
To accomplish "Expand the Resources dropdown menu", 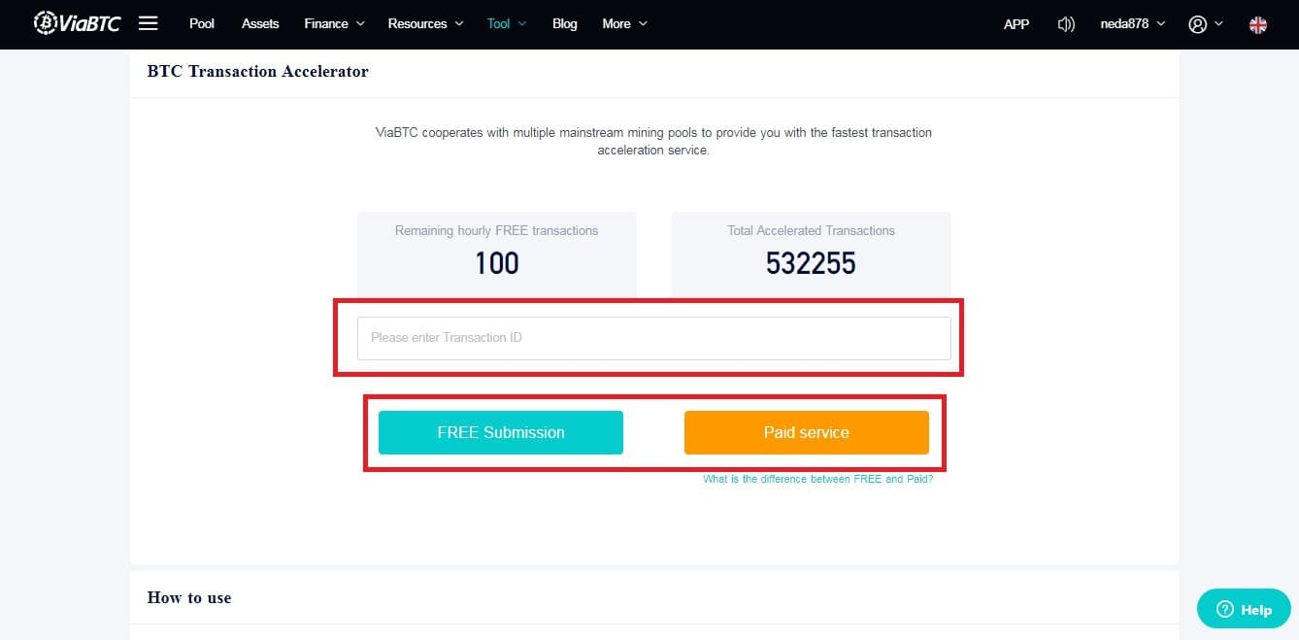I will click(426, 23).
